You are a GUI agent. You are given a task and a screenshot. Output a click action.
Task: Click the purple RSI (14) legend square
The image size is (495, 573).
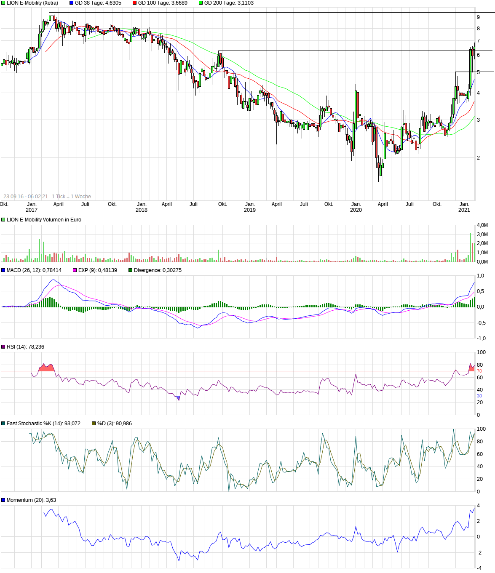pyautogui.click(x=3, y=347)
